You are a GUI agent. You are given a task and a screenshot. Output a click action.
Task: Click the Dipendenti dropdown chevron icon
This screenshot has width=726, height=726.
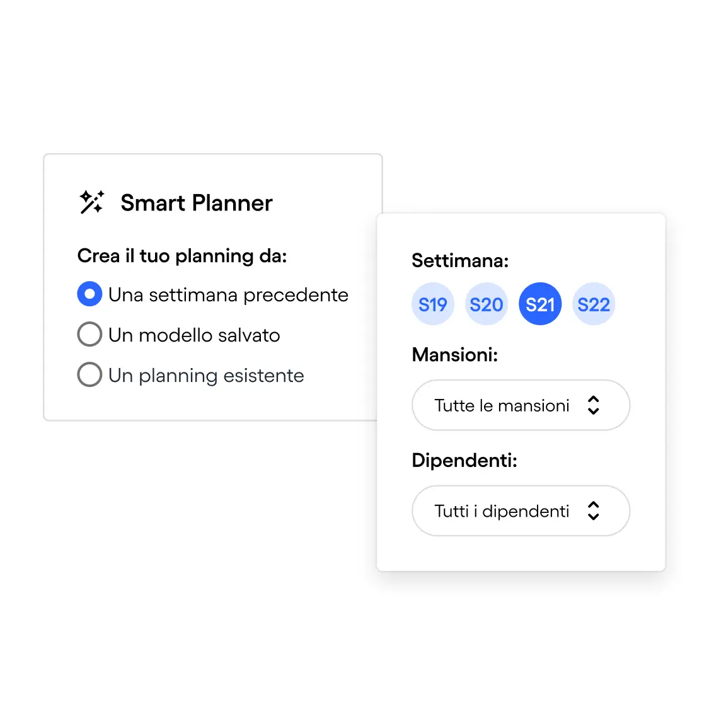tap(593, 510)
